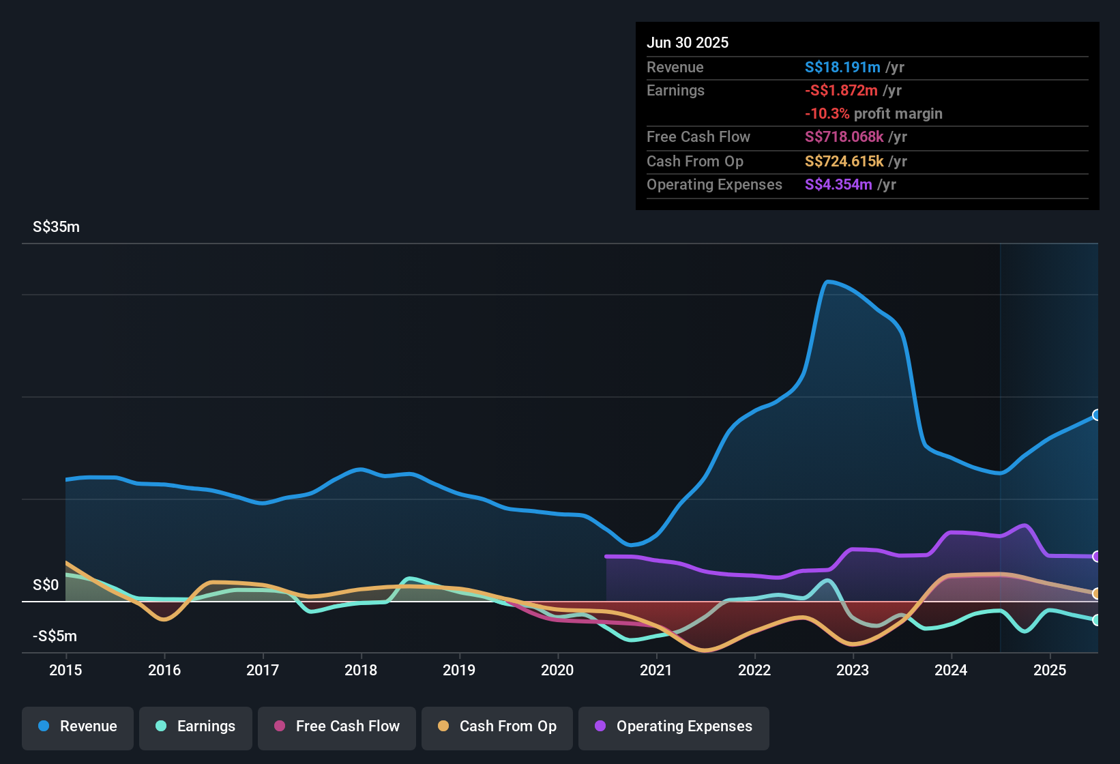Click the 2021 label on the time axis
This screenshot has width=1120, height=764.
(655, 671)
